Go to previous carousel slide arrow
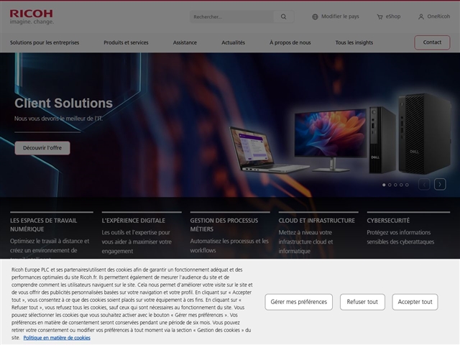 pyautogui.click(x=424, y=184)
